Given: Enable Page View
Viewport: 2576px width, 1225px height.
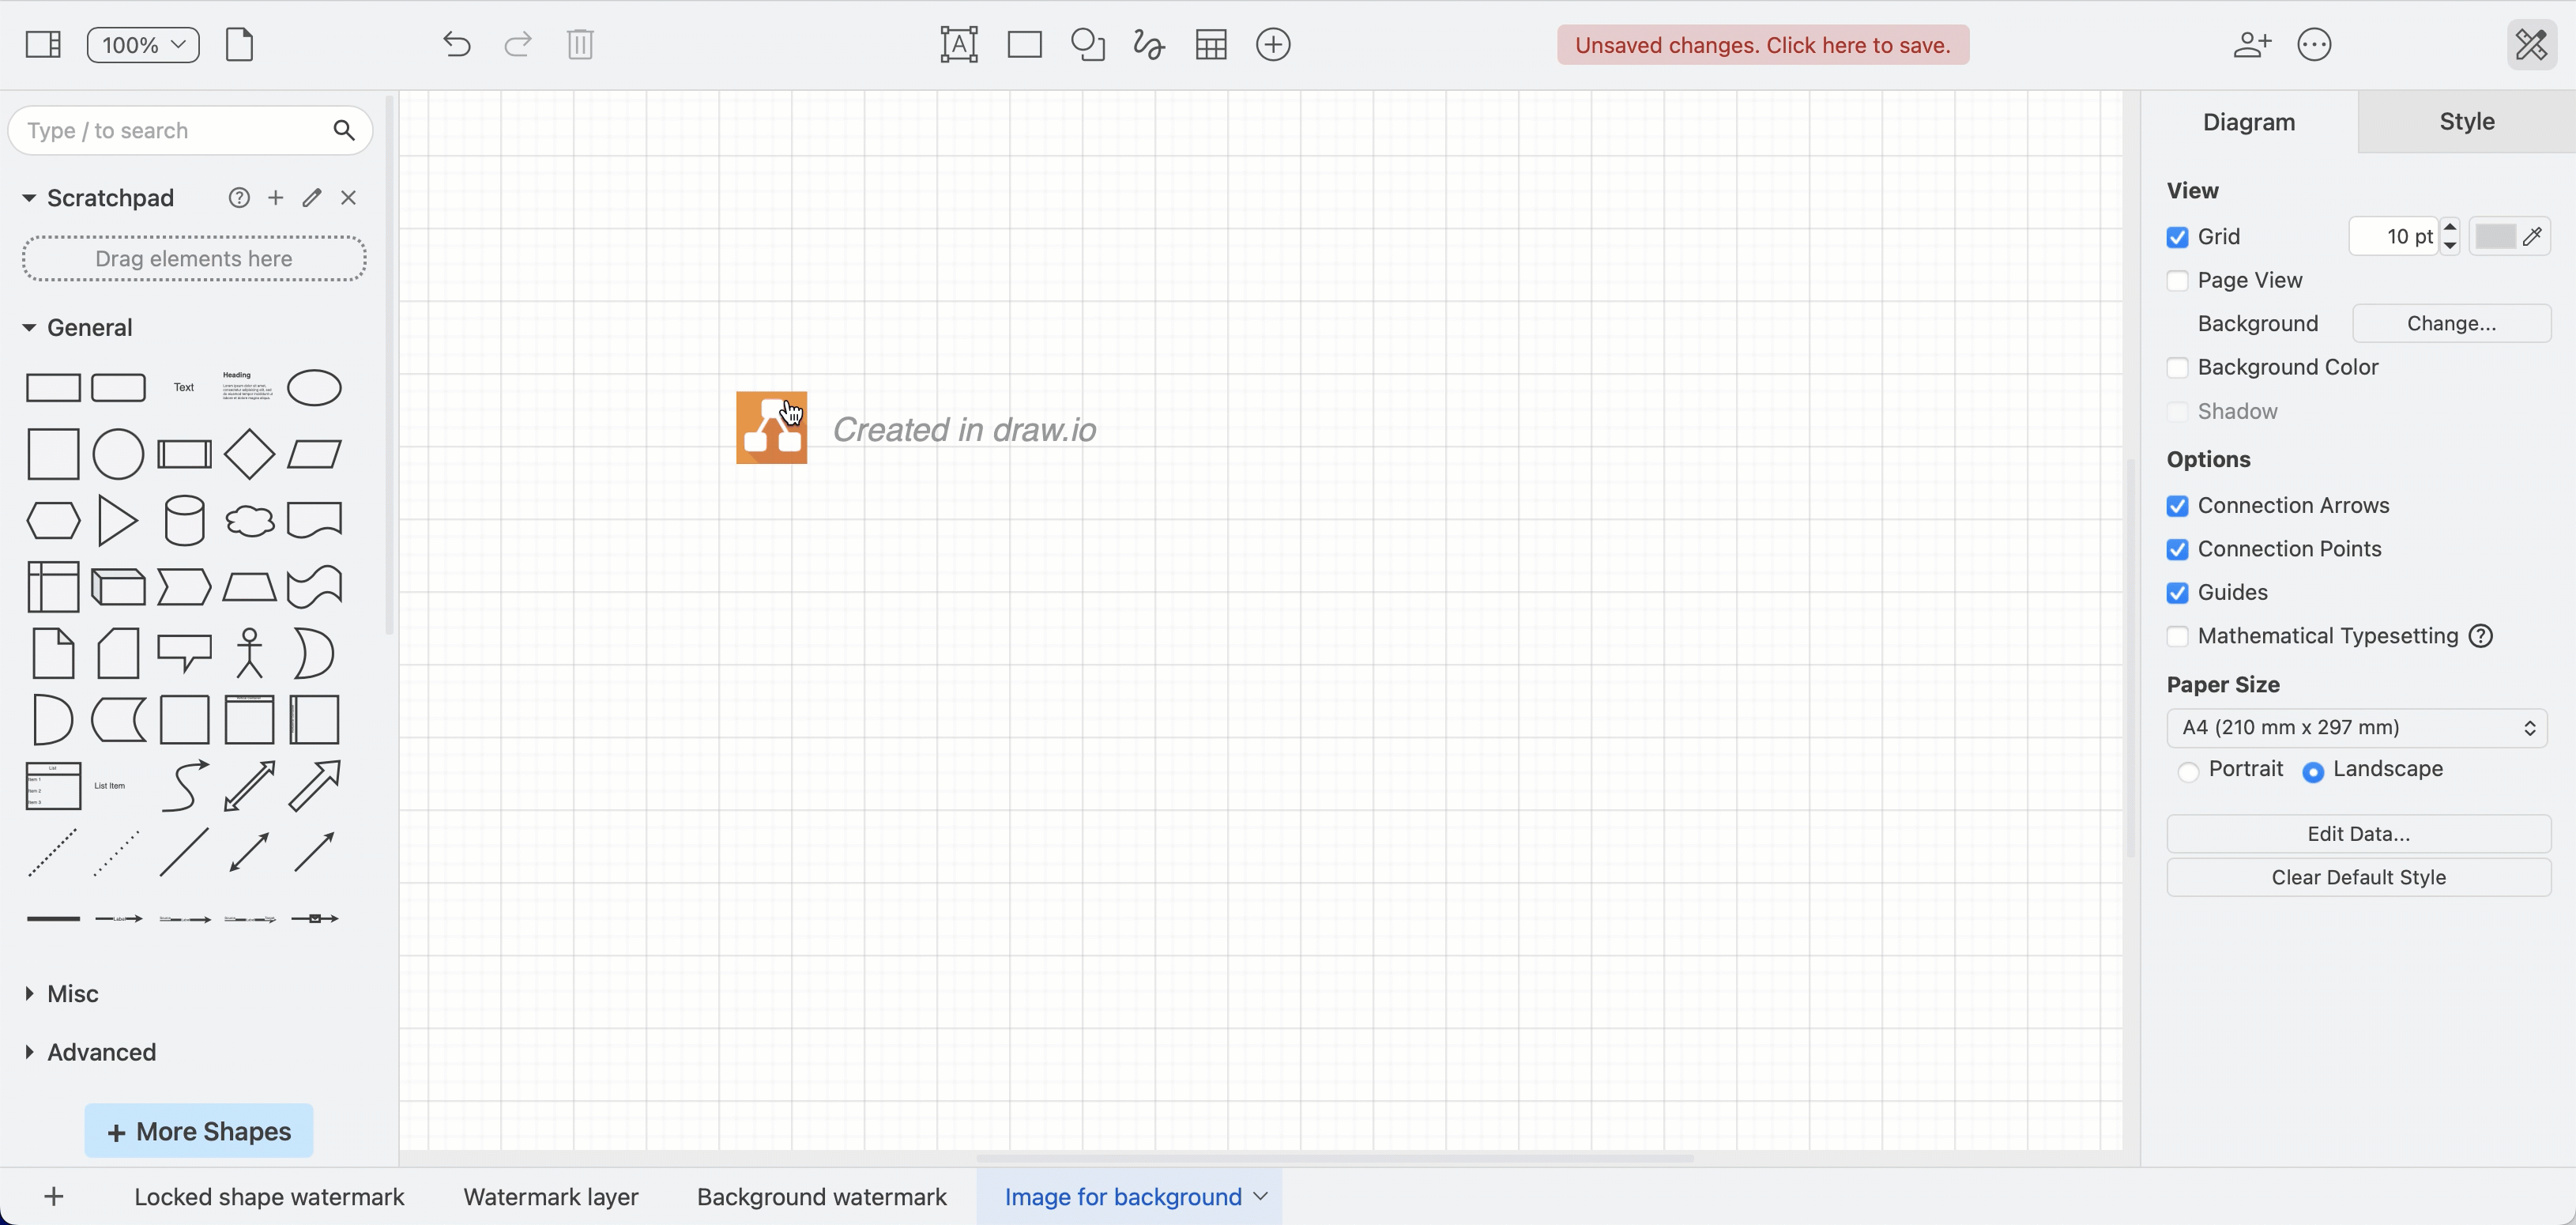Looking at the screenshot, I should click(2178, 281).
